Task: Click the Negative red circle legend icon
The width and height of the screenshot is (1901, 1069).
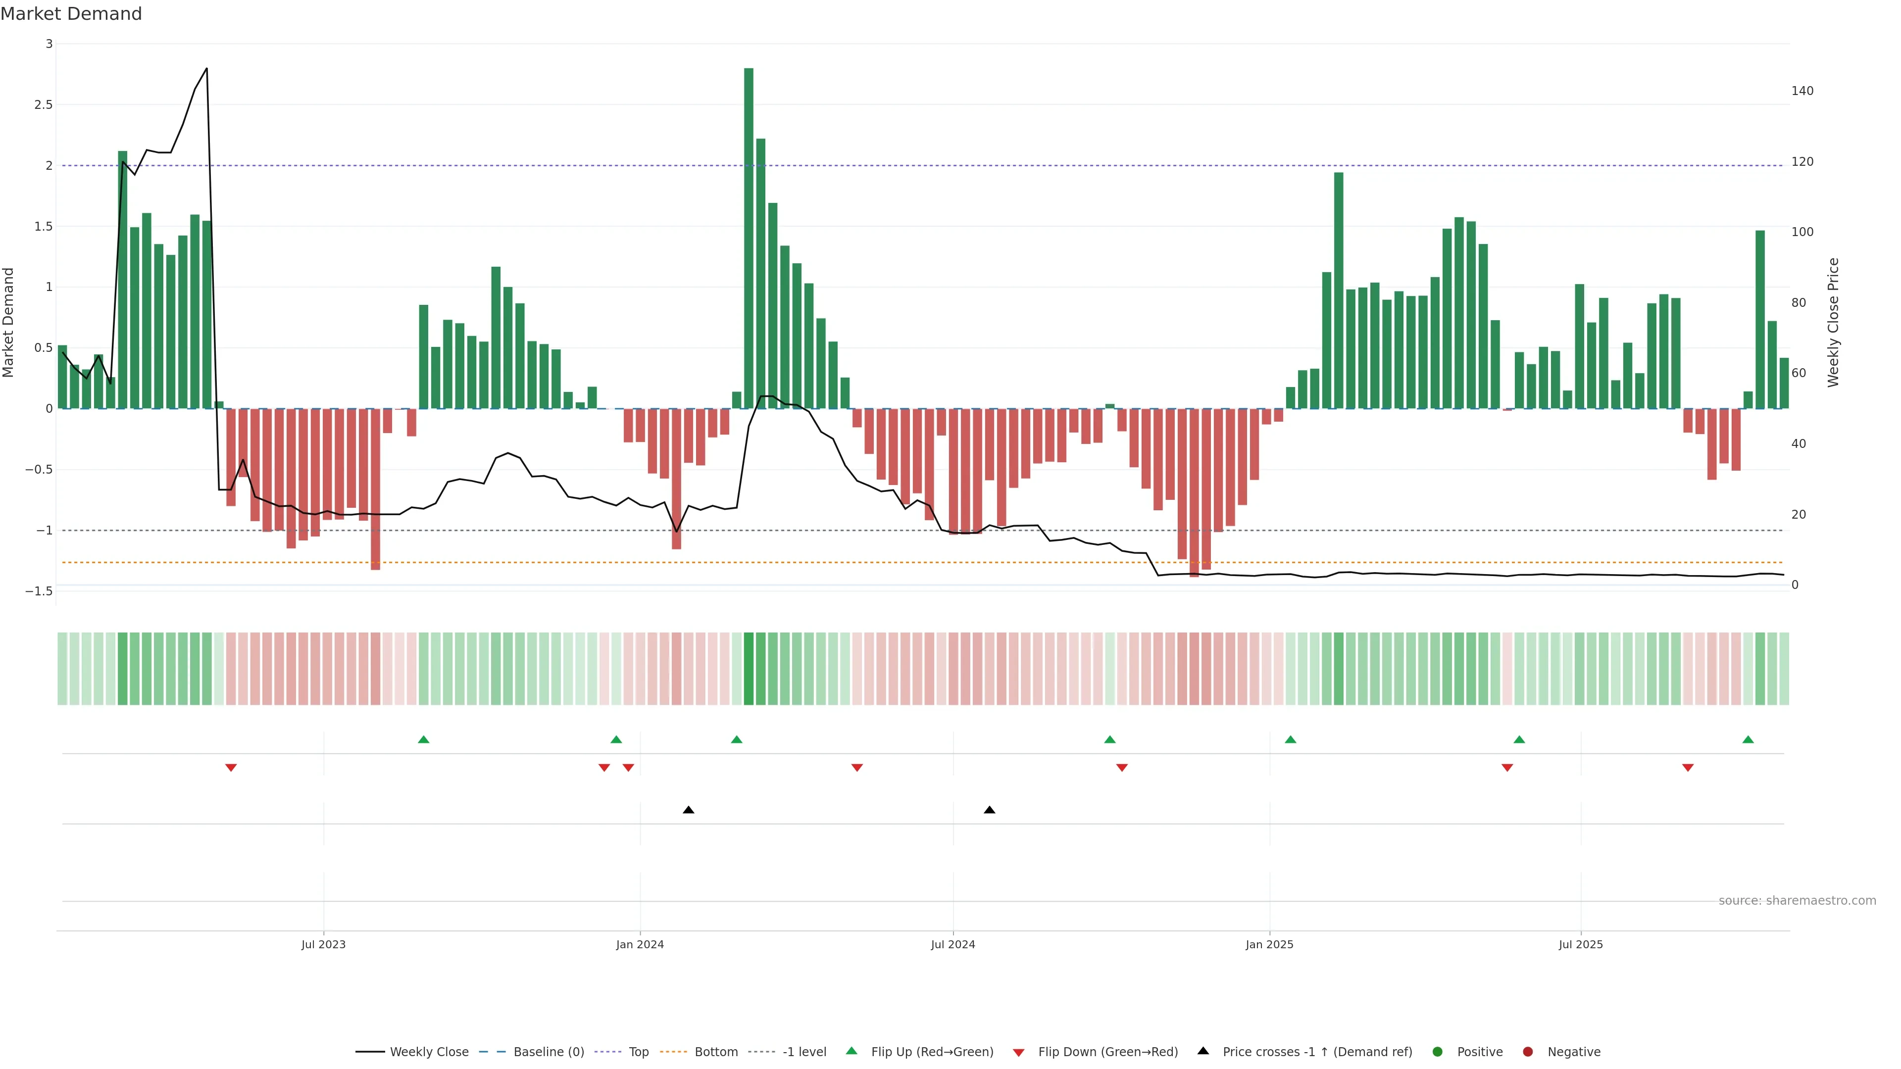Action: click(x=1528, y=1051)
